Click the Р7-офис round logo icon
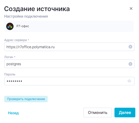The width and height of the screenshot is (139, 123). point(10,26)
